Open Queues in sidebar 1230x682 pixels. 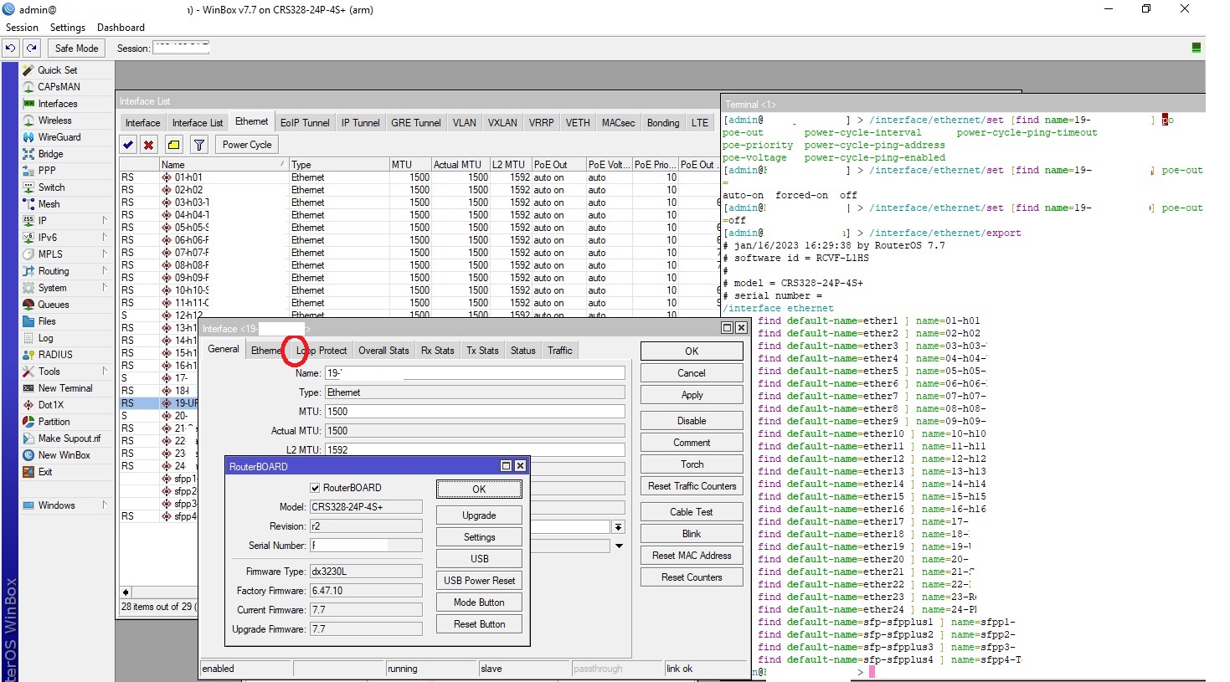click(54, 305)
